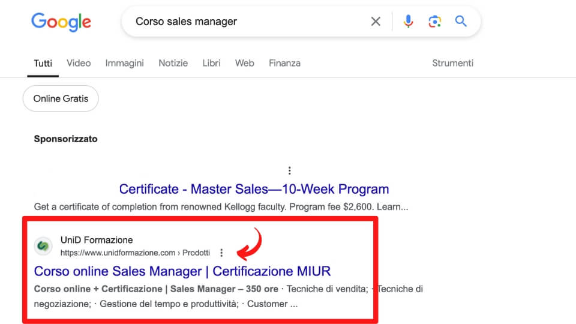Open the unidformazione.com URL breadcrumb
576x324 pixels.
(135, 253)
